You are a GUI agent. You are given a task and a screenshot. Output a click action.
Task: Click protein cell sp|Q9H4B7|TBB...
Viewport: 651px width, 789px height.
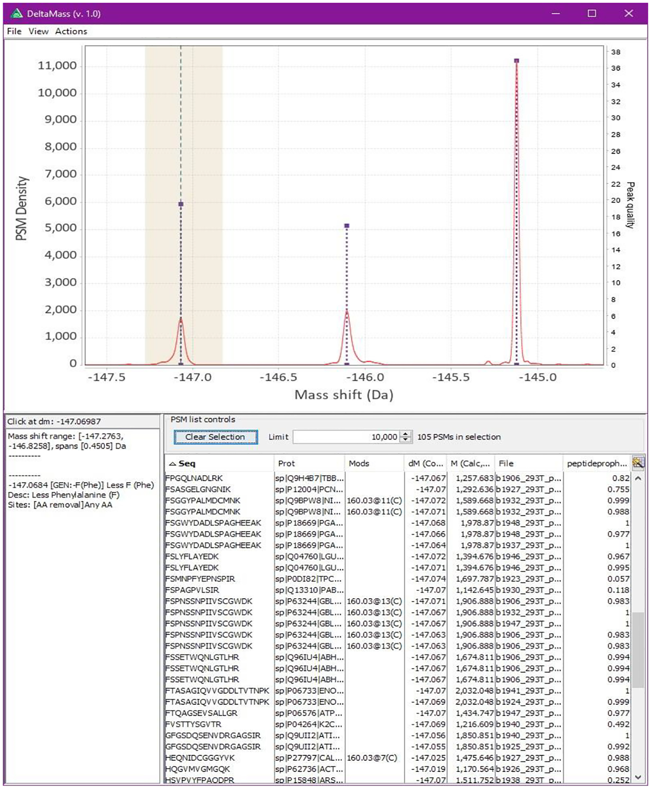pos(309,478)
